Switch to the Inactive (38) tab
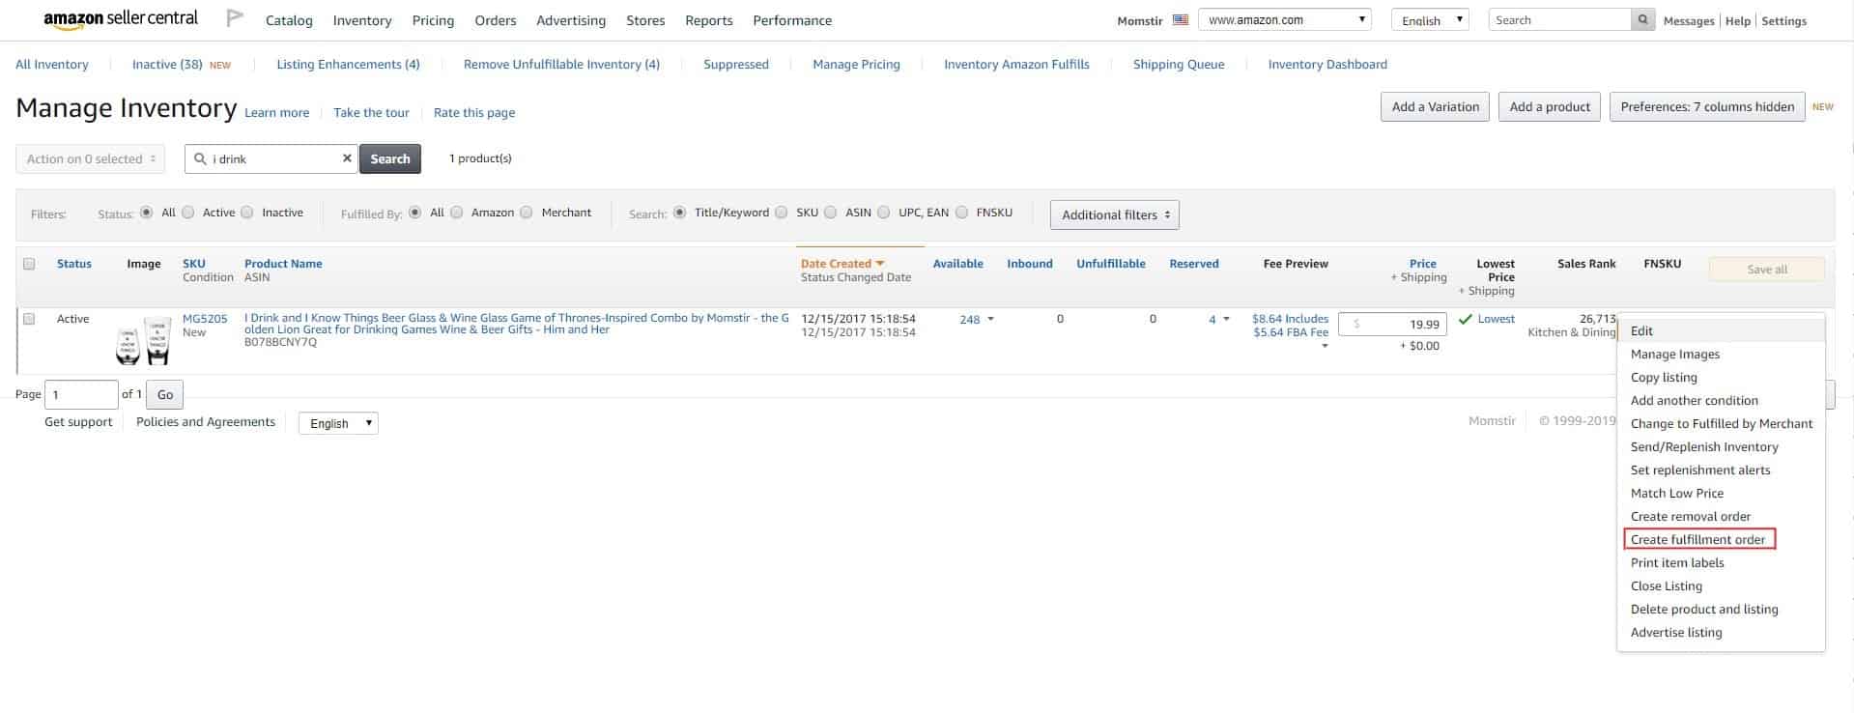Screen dimensions: 1854x713 pyautogui.click(x=167, y=65)
